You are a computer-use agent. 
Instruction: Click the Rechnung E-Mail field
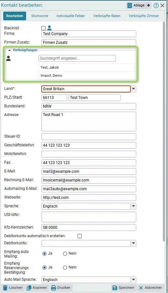coord(89,180)
